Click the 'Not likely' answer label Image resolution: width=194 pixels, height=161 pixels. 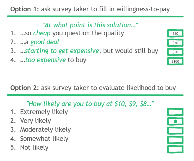pyautogui.click(x=34, y=147)
